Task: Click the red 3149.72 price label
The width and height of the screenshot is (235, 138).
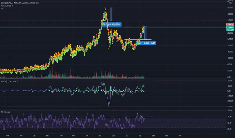Action: click(230, 25)
